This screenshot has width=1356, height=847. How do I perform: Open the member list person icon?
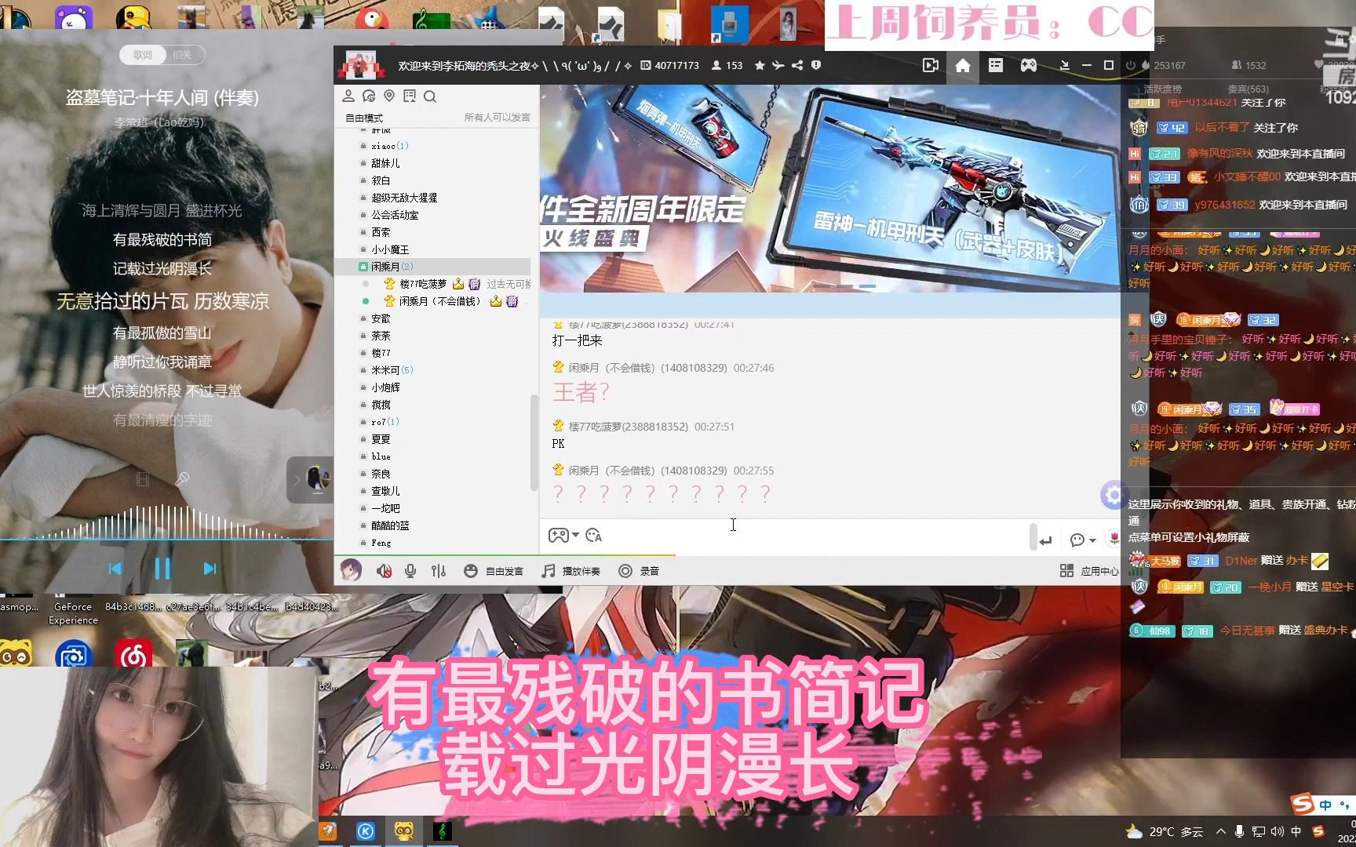tap(348, 96)
